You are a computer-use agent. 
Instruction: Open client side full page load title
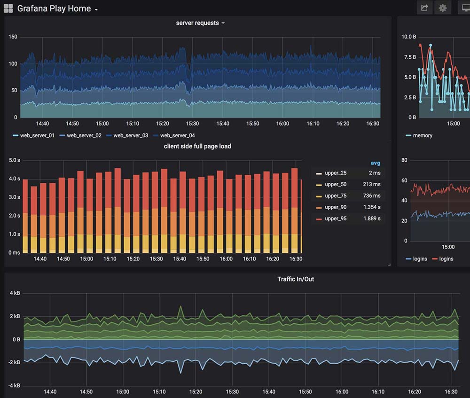tap(197, 146)
